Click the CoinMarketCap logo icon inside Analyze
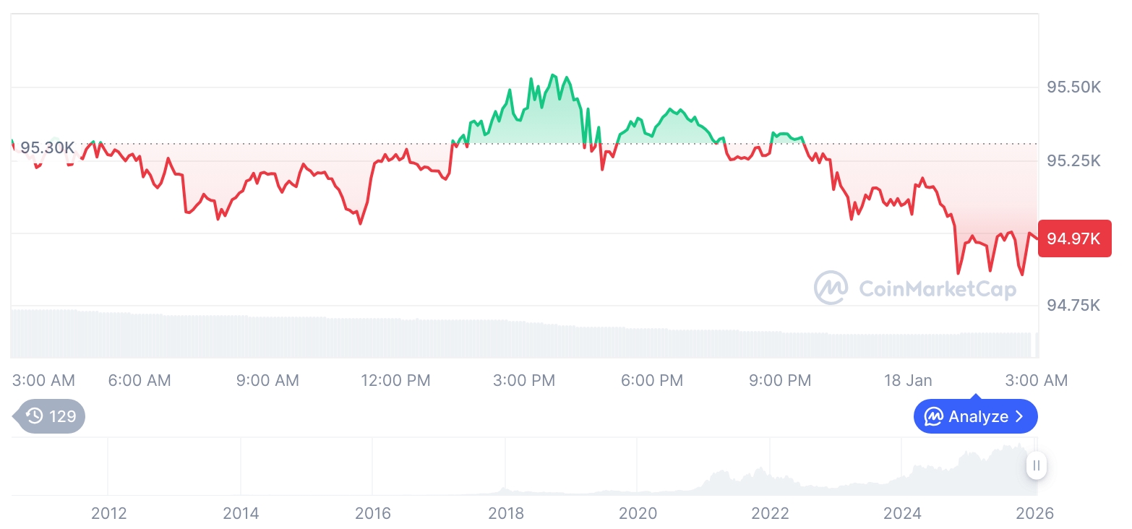Viewport: 1132px width, 529px height. 933,416
